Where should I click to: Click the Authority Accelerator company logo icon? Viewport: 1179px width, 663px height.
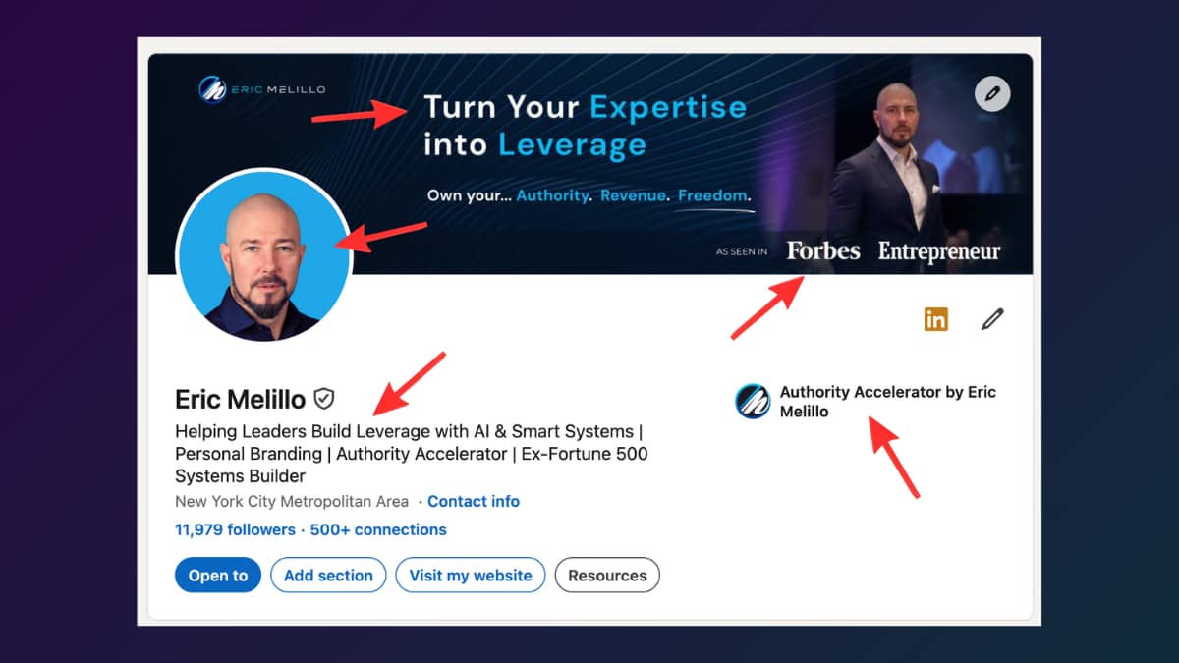[x=753, y=402]
